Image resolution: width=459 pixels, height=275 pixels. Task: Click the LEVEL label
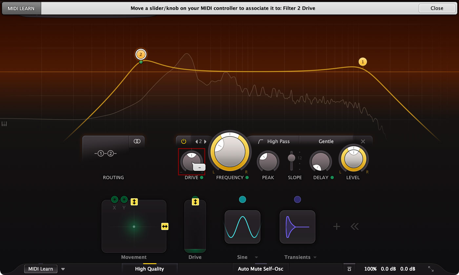click(353, 177)
